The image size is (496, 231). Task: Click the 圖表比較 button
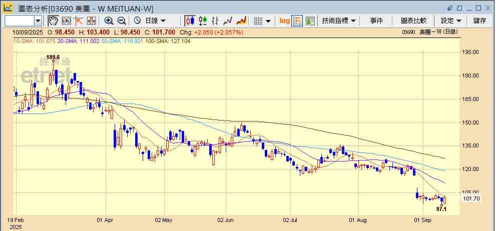coord(413,21)
